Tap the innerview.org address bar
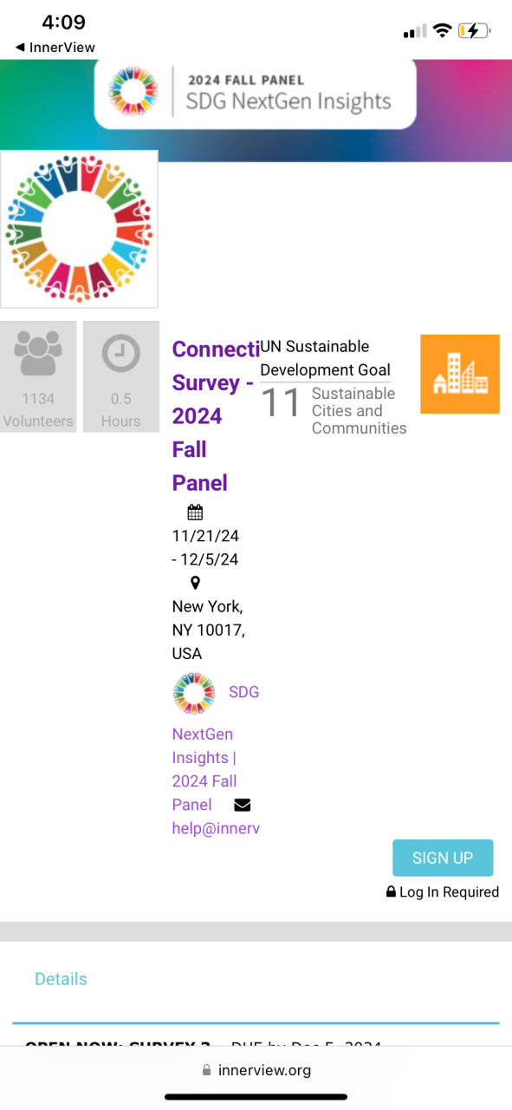512x1110 pixels. 256,1070
